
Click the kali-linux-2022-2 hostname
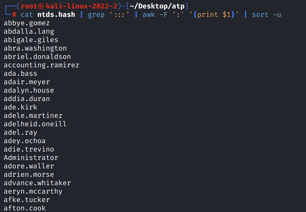tap(81, 6)
